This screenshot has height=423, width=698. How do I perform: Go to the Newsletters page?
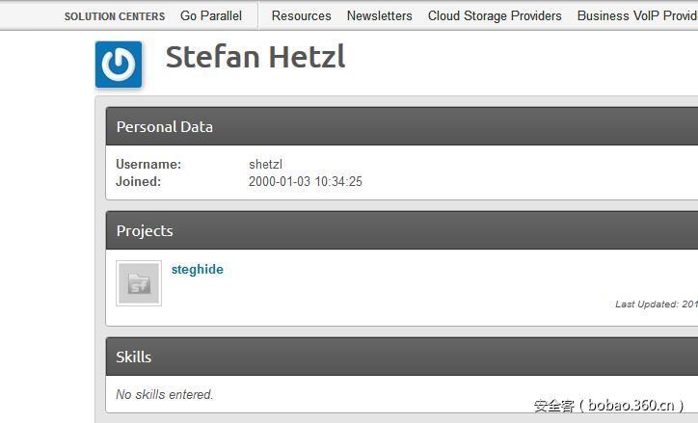pos(379,15)
